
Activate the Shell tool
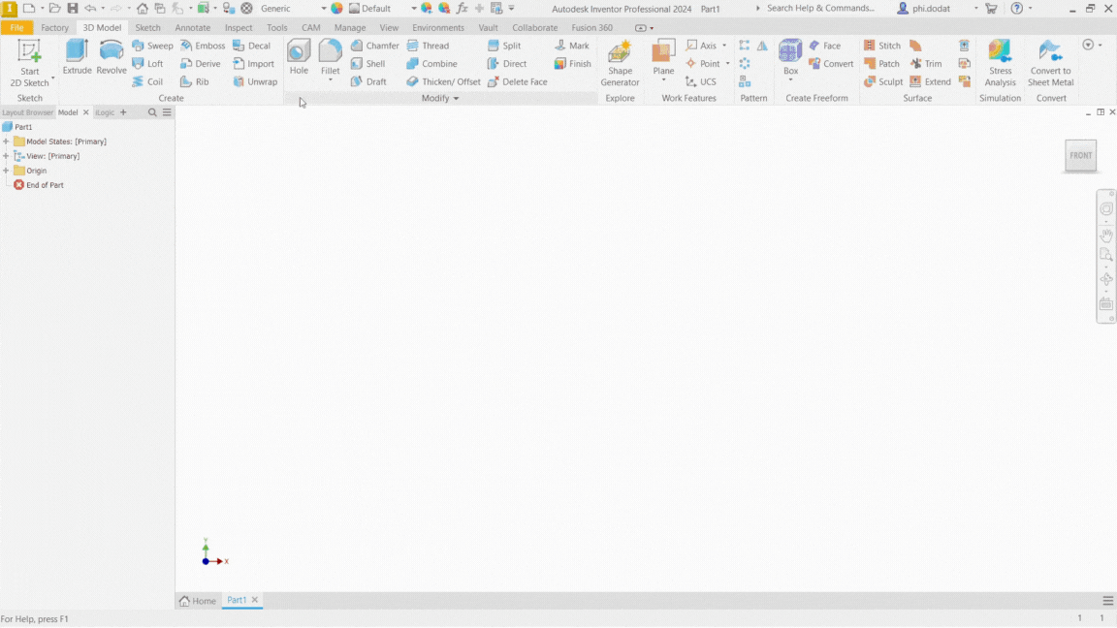click(x=367, y=64)
